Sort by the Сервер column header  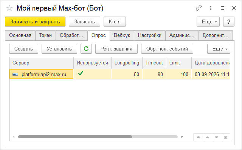point(41,63)
